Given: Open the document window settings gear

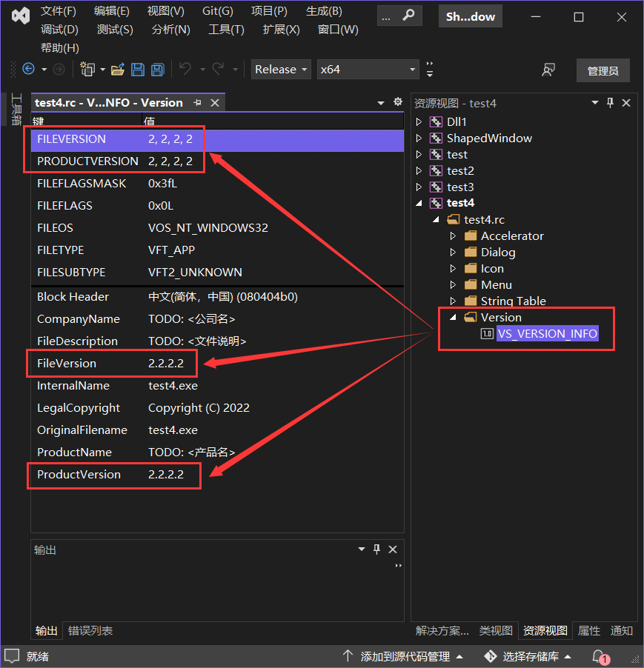Looking at the screenshot, I should pos(398,101).
